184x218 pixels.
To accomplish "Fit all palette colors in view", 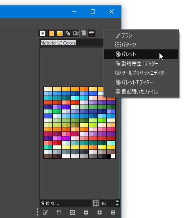I will (x=113, y=212).
